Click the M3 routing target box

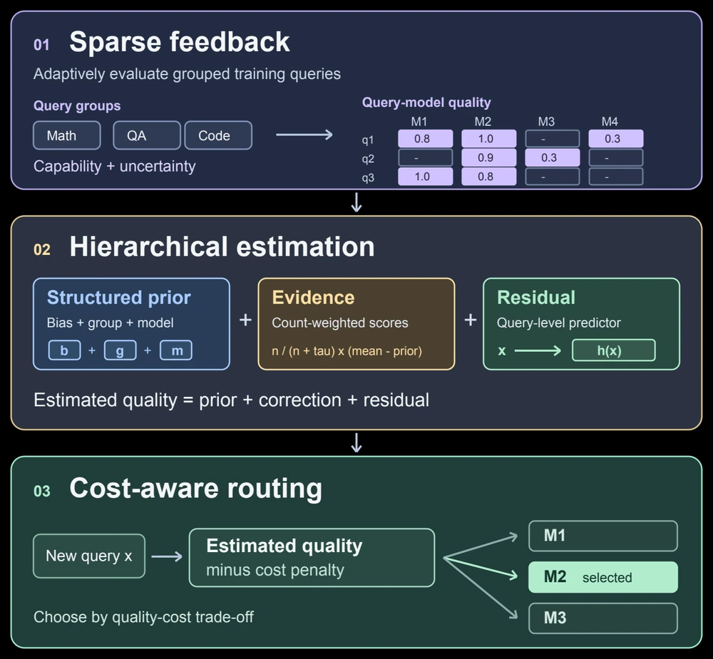(x=603, y=618)
